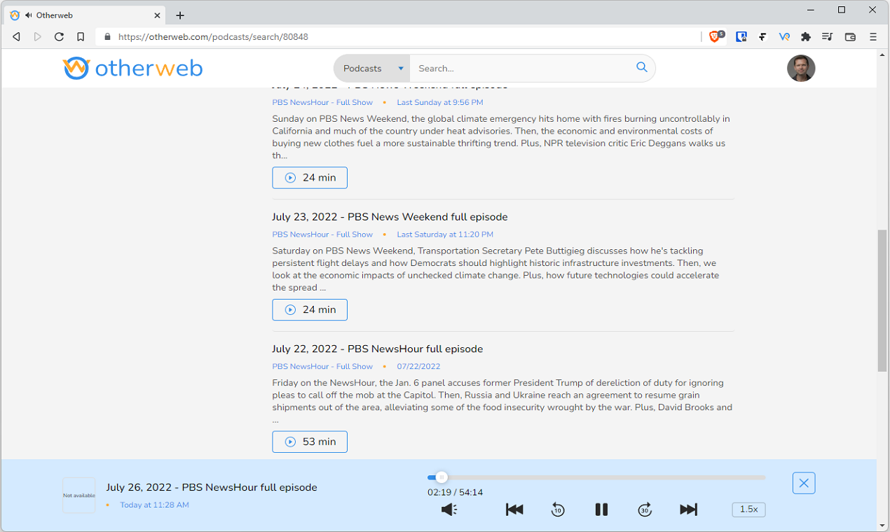Open PBS NewsHour - Full Show link for July 22
The height and width of the screenshot is (532, 890).
322,366
